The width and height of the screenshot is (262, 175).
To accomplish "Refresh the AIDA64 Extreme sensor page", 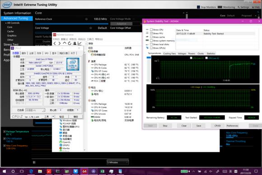I will [70, 44].
